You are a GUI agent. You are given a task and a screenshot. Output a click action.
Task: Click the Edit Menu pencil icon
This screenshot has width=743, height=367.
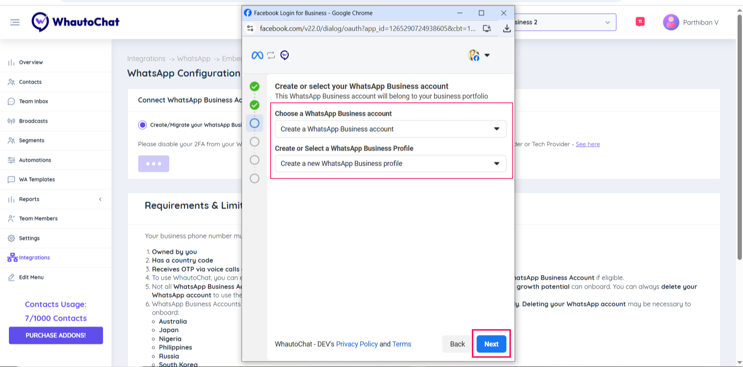11,277
